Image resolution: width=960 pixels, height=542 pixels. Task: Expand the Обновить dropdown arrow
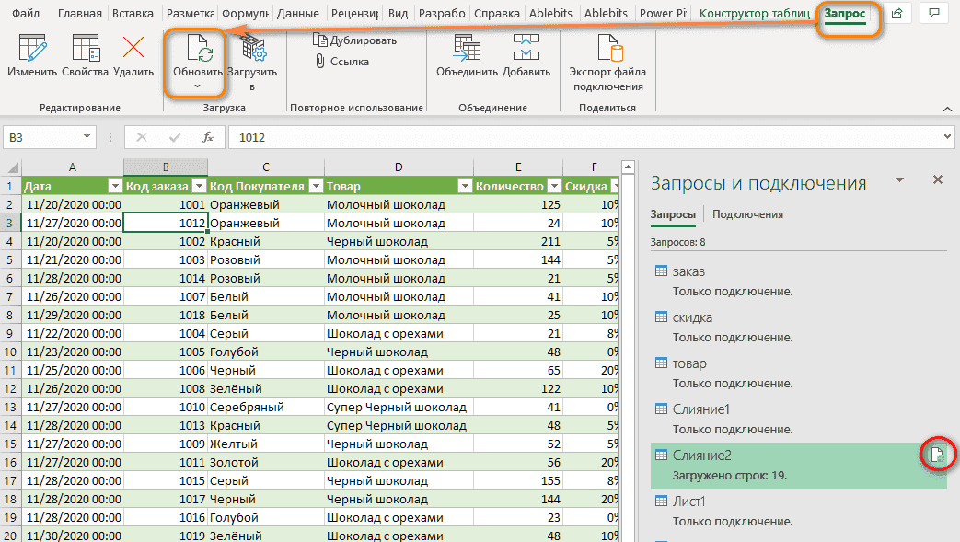click(198, 86)
